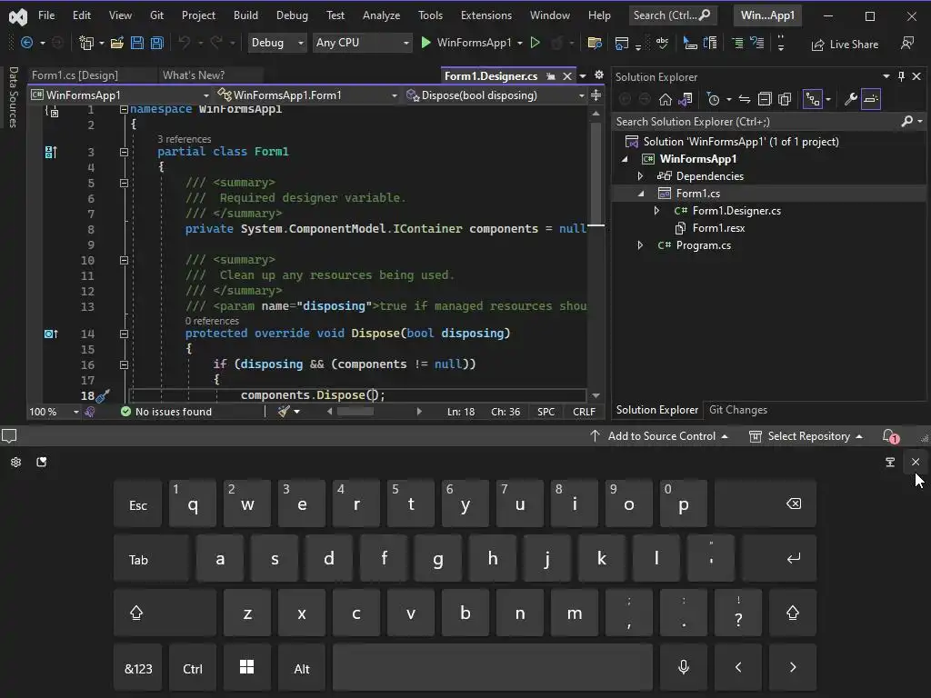Select Form1.Designer.cs in Solution Explorer tree
This screenshot has width=931, height=698.
tap(736, 211)
